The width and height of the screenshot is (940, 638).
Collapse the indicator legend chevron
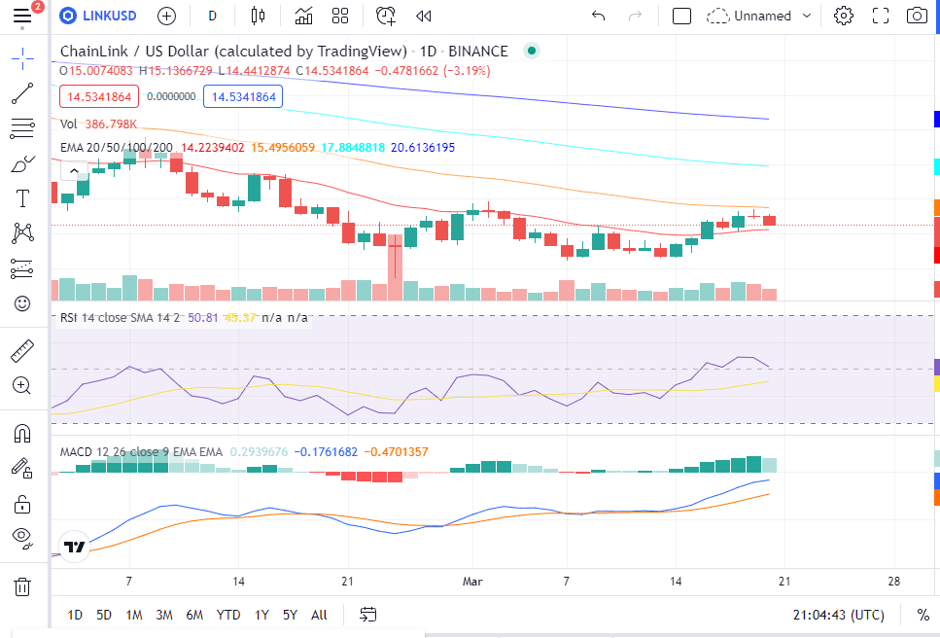coord(74,171)
